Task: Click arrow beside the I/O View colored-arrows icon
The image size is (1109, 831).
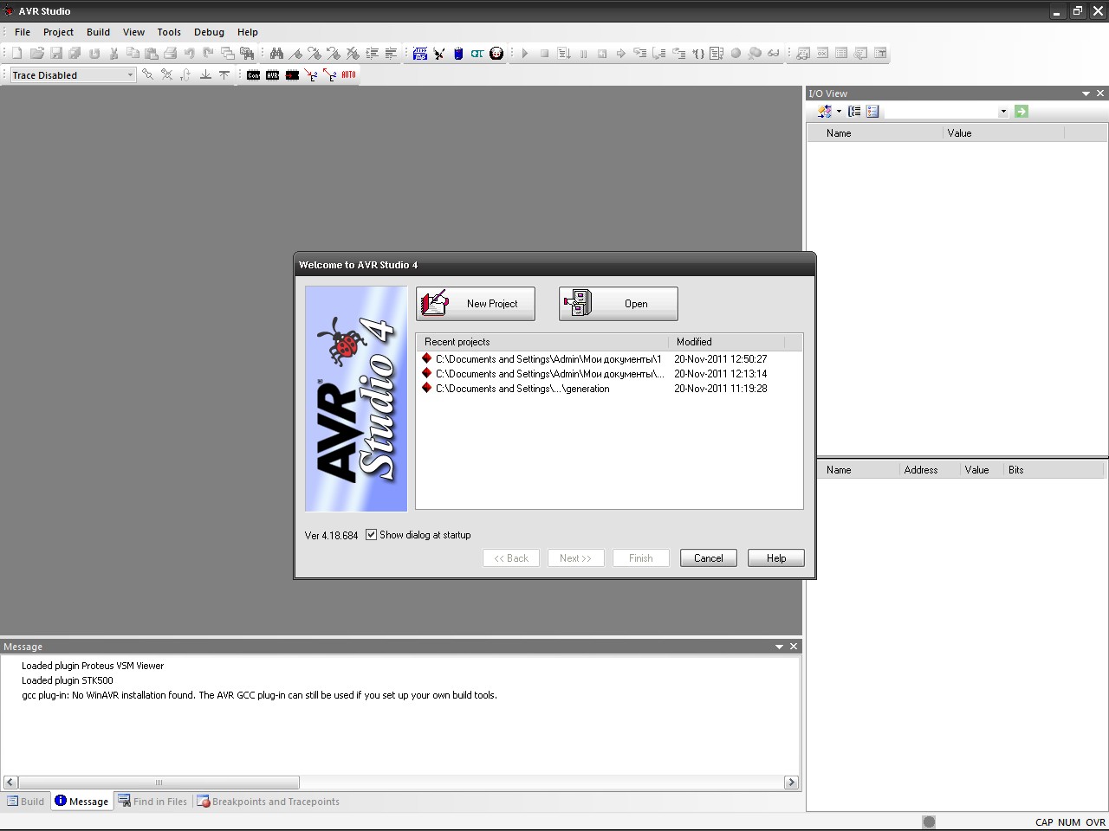Action: (839, 112)
